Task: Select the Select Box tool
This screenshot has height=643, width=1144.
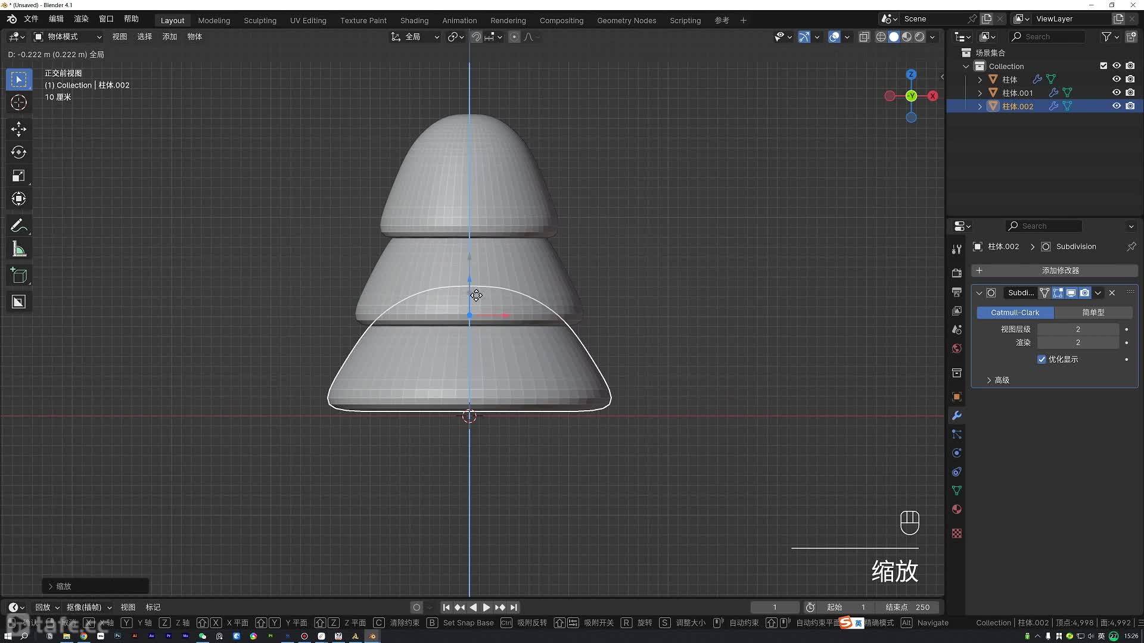Action: click(x=18, y=80)
